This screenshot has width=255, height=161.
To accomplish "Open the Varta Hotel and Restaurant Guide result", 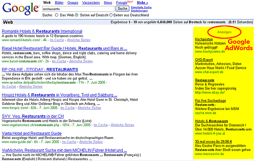I will [x=32, y=133].
